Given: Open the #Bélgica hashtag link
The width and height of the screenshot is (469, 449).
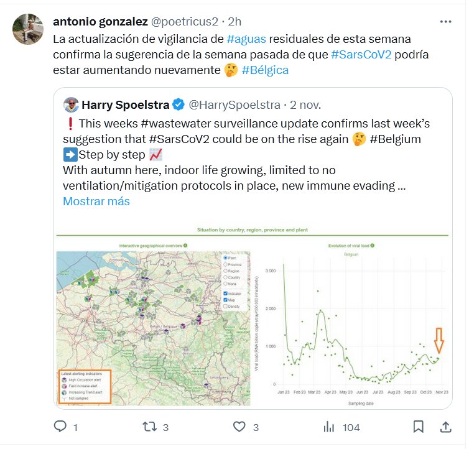Looking at the screenshot, I should [265, 70].
